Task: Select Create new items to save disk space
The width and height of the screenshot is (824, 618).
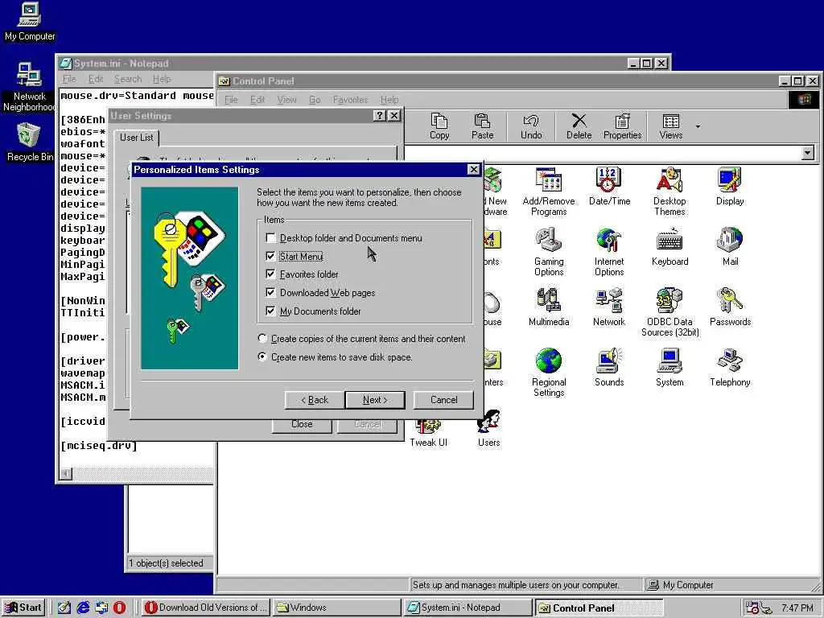Action: click(262, 356)
